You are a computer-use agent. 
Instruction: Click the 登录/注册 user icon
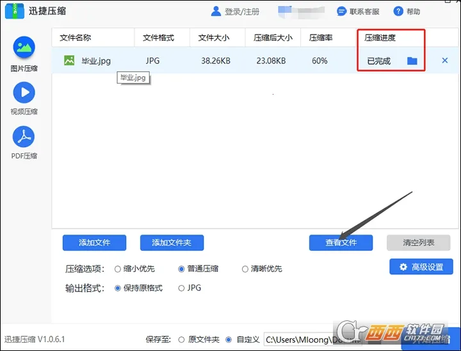click(216, 12)
